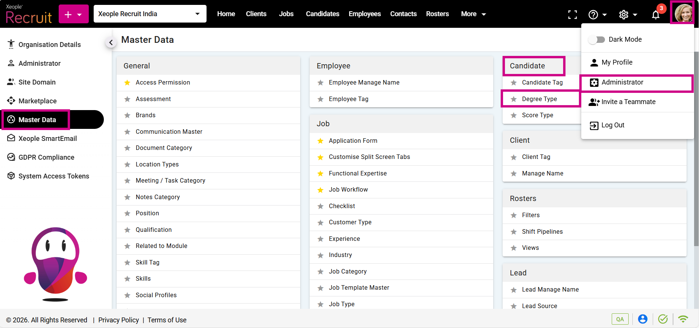Image resolution: width=699 pixels, height=328 pixels.
Task: Expand the More navigation menu
Action: click(x=473, y=14)
